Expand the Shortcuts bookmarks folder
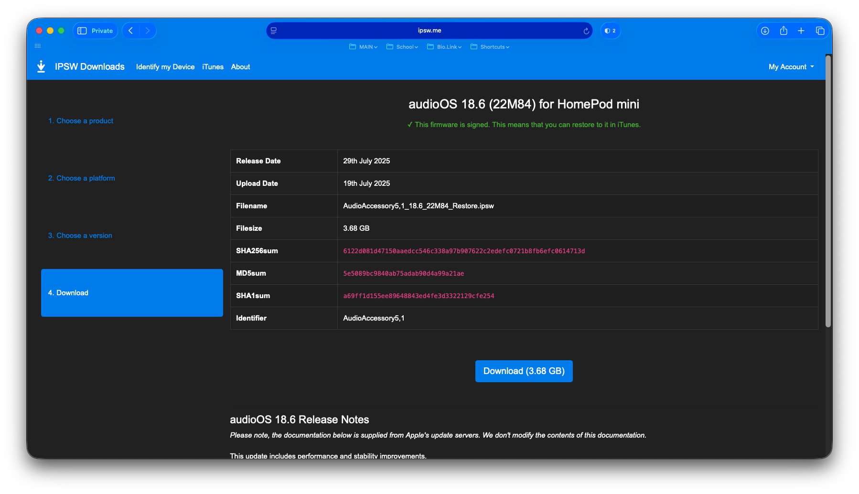Screen dimensions: 859x494 click(490, 47)
